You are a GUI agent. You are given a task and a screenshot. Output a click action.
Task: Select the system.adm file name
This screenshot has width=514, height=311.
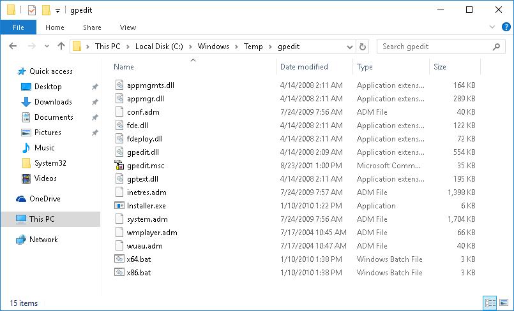(147, 219)
